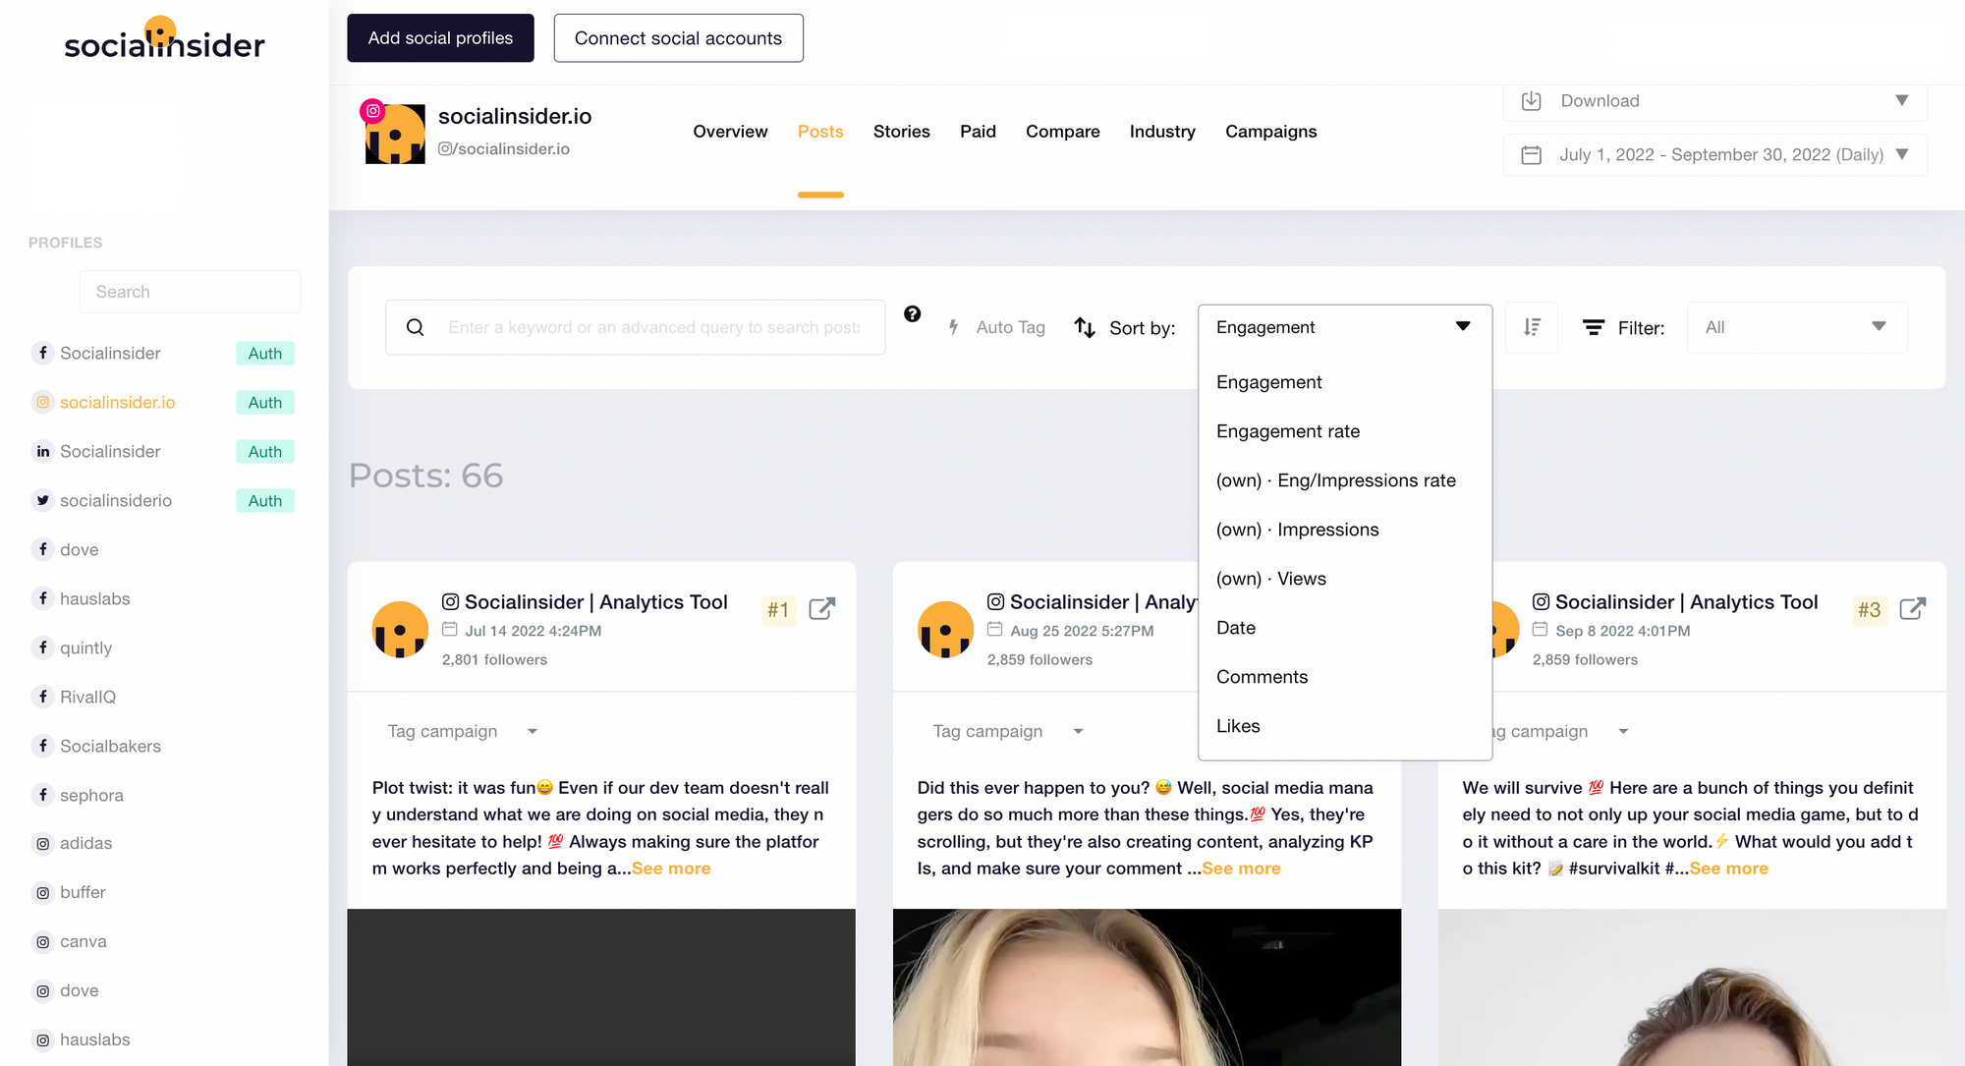Collapse the Engagement sort dropdown
This screenshot has width=1965, height=1066.
[1345, 327]
